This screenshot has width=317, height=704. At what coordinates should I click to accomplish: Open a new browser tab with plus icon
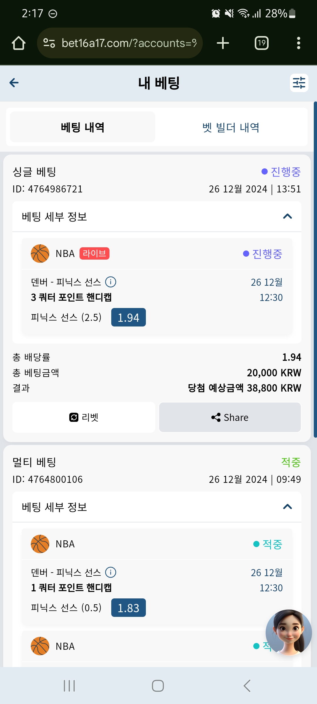click(223, 43)
